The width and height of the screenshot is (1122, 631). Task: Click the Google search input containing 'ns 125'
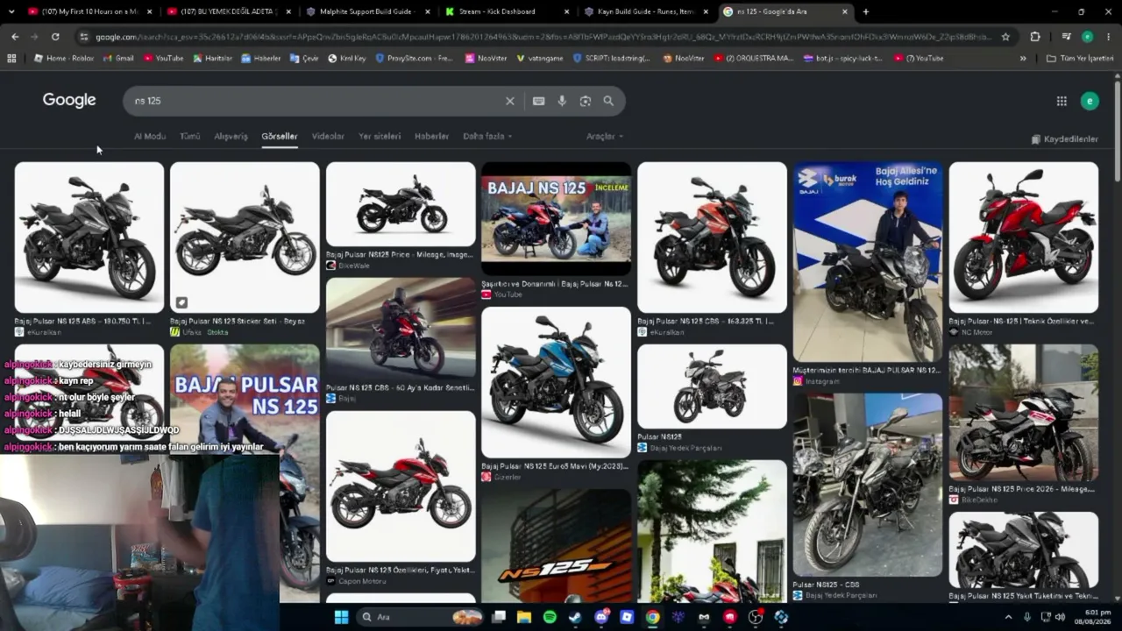click(x=316, y=101)
